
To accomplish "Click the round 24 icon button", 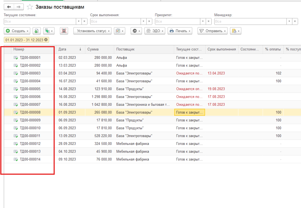I will pyautogui.click(x=137, y=31).
